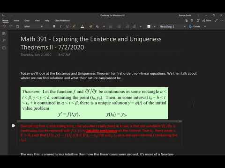
Task: Apply the text highlighter
Action: (x=74, y=27)
